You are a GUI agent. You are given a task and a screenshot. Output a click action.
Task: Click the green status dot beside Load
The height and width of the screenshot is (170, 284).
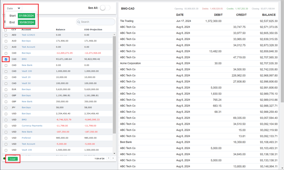click(5, 158)
